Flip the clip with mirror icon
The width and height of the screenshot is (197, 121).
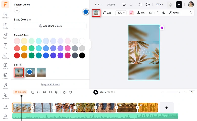[163, 13]
